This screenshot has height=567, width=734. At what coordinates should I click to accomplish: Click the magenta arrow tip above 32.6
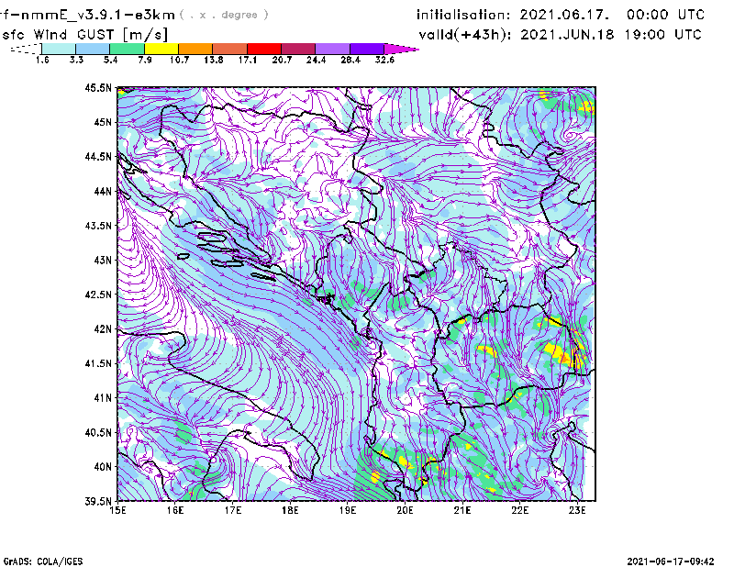pyautogui.click(x=401, y=49)
